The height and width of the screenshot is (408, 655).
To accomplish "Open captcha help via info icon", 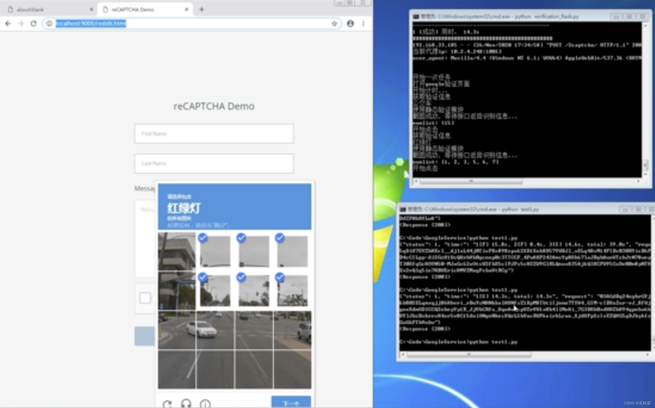I will 205,404.
